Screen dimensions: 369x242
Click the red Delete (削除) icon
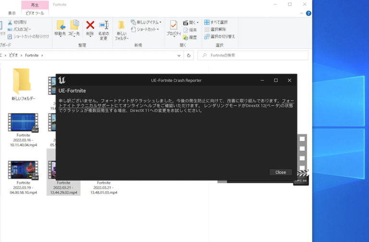pyautogui.click(x=90, y=25)
